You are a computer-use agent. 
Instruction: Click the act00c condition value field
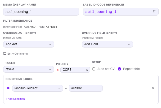click(x=86, y=88)
